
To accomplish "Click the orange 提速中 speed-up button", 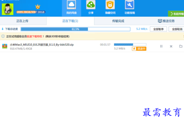I will [139, 48].
